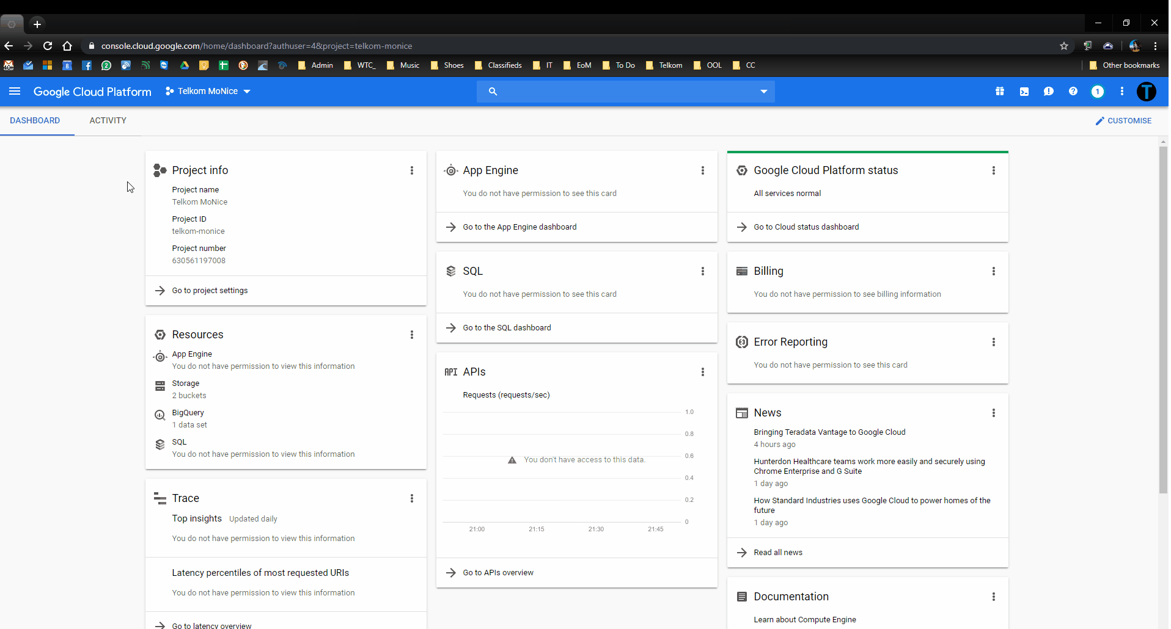Expand the search bar dropdown arrow
This screenshot has width=1171, height=629.
pyautogui.click(x=764, y=92)
